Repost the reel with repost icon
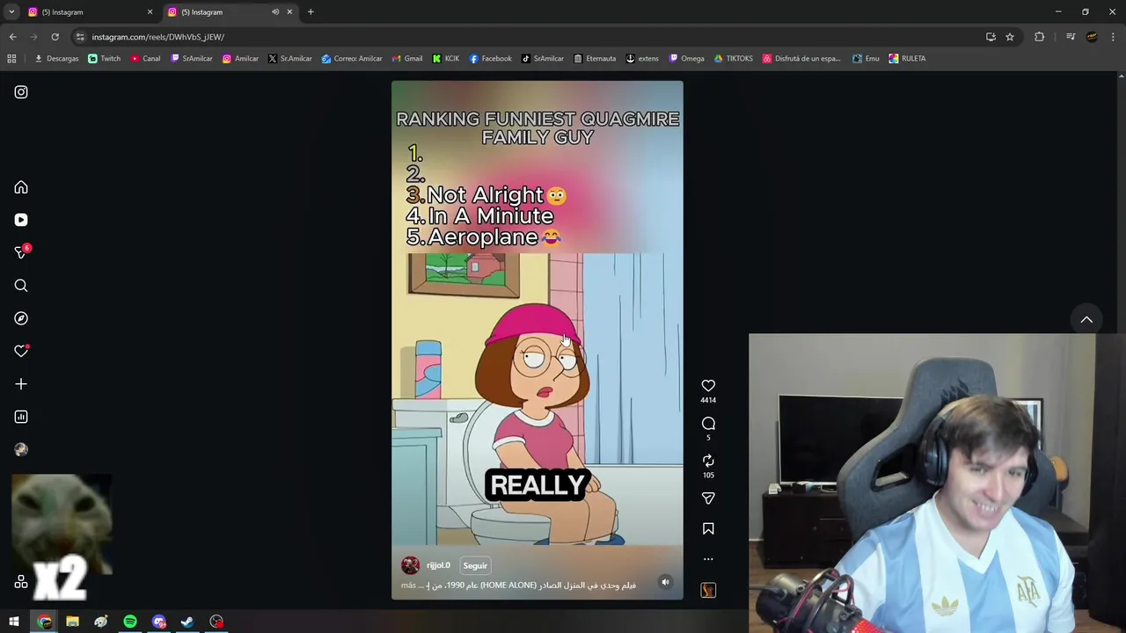This screenshot has width=1126, height=633. point(708,461)
